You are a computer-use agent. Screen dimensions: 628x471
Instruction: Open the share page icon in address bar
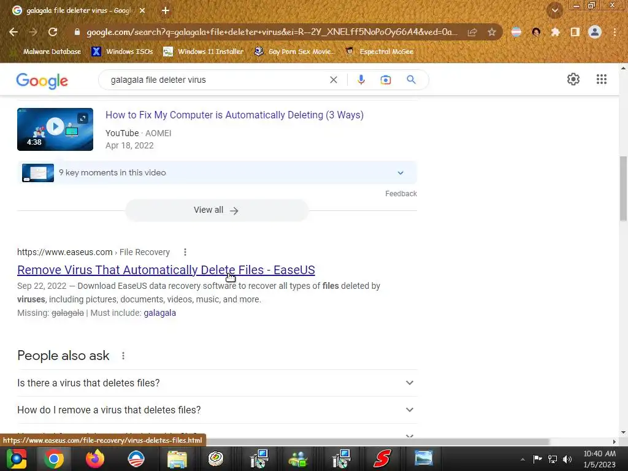[472, 32]
